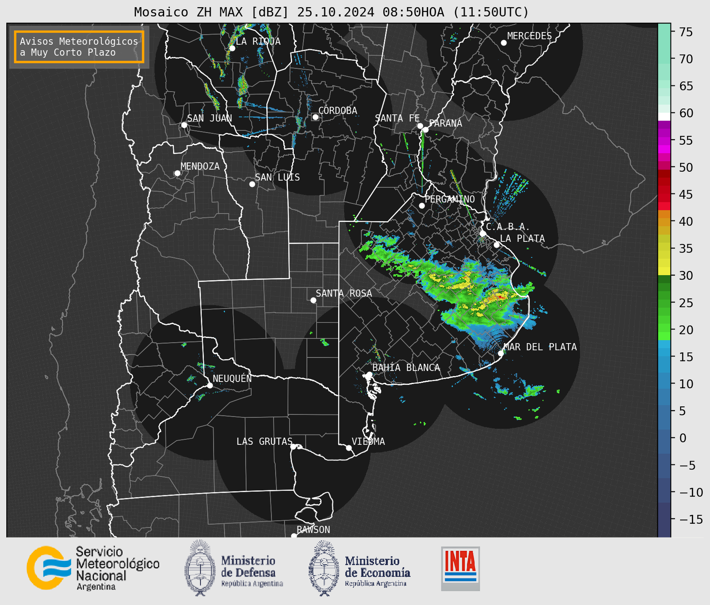Select the San Luis city marker

pyautogui.click(x=252, y=184)
